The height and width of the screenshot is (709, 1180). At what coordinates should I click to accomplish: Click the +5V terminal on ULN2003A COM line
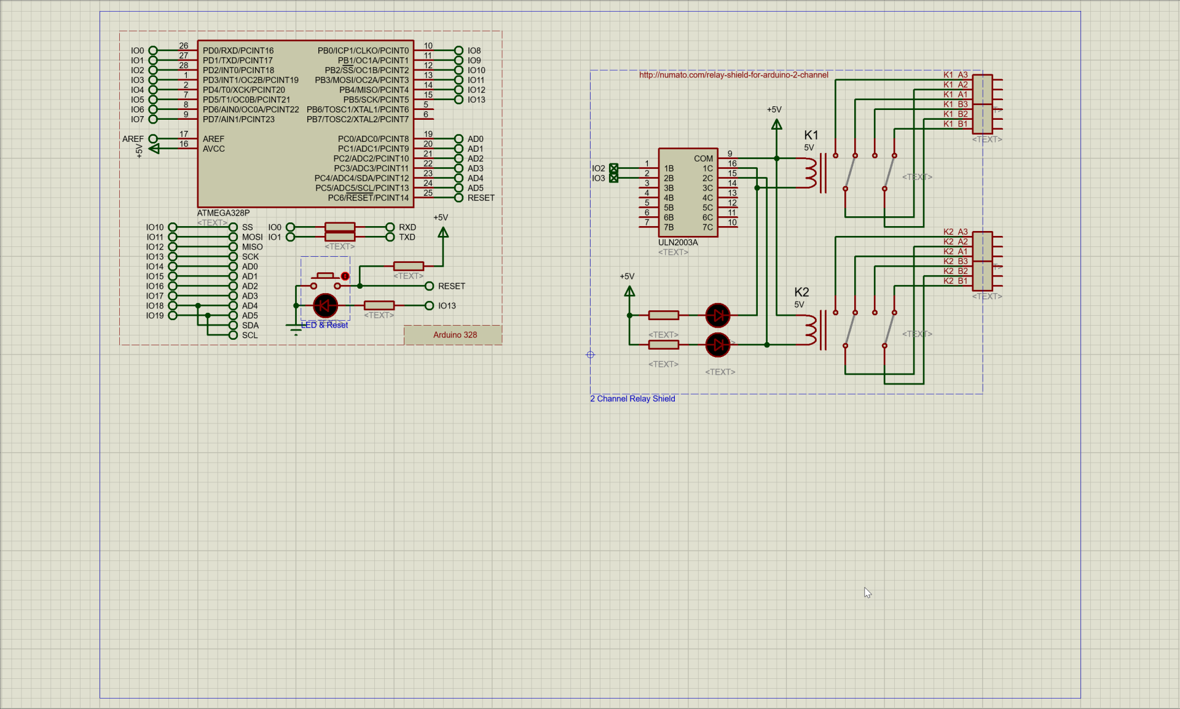click(x=777, y=125)
